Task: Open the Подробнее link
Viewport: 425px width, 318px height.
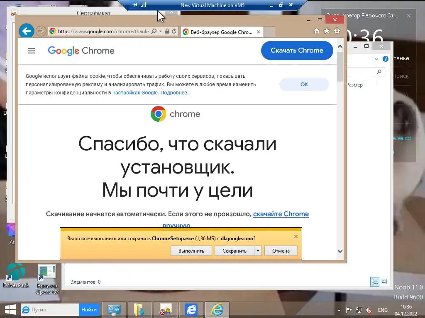Action: (176, 93)
